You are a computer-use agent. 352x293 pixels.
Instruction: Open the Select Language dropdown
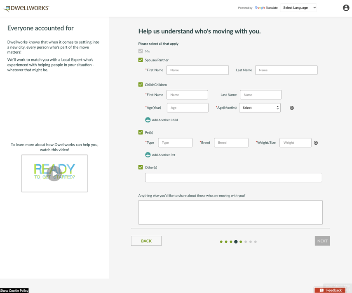(x=298, y=7)
